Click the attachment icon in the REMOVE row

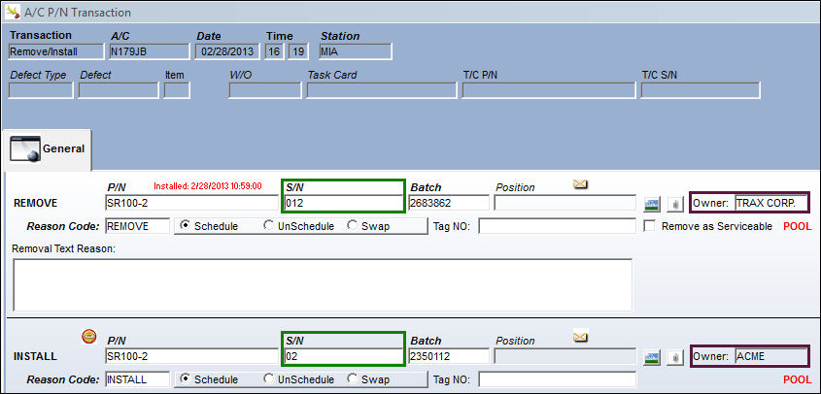click(x=675, y=204)
